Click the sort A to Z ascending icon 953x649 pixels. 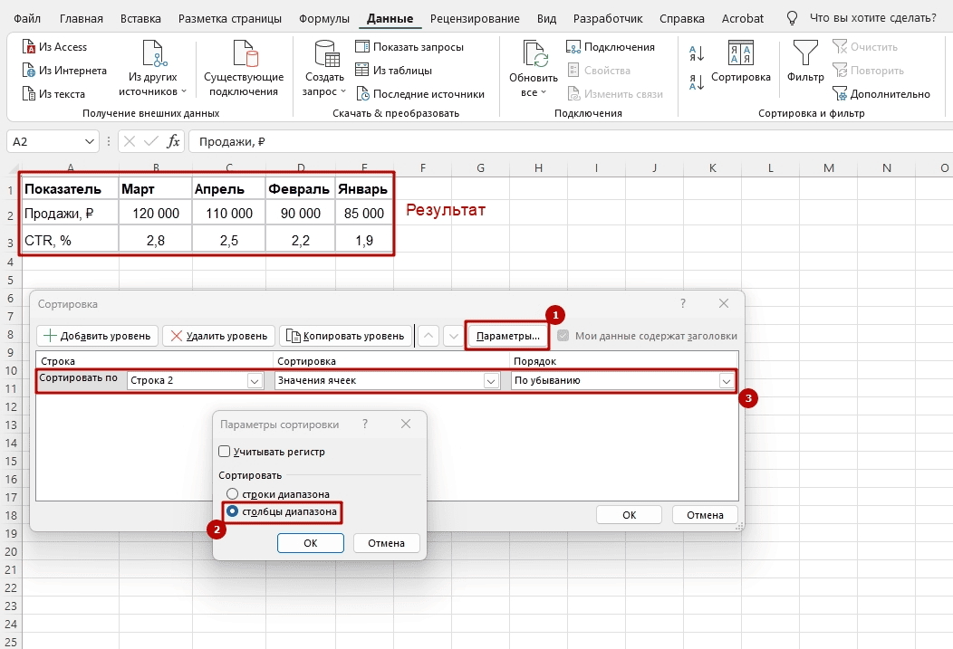point(697,52)
